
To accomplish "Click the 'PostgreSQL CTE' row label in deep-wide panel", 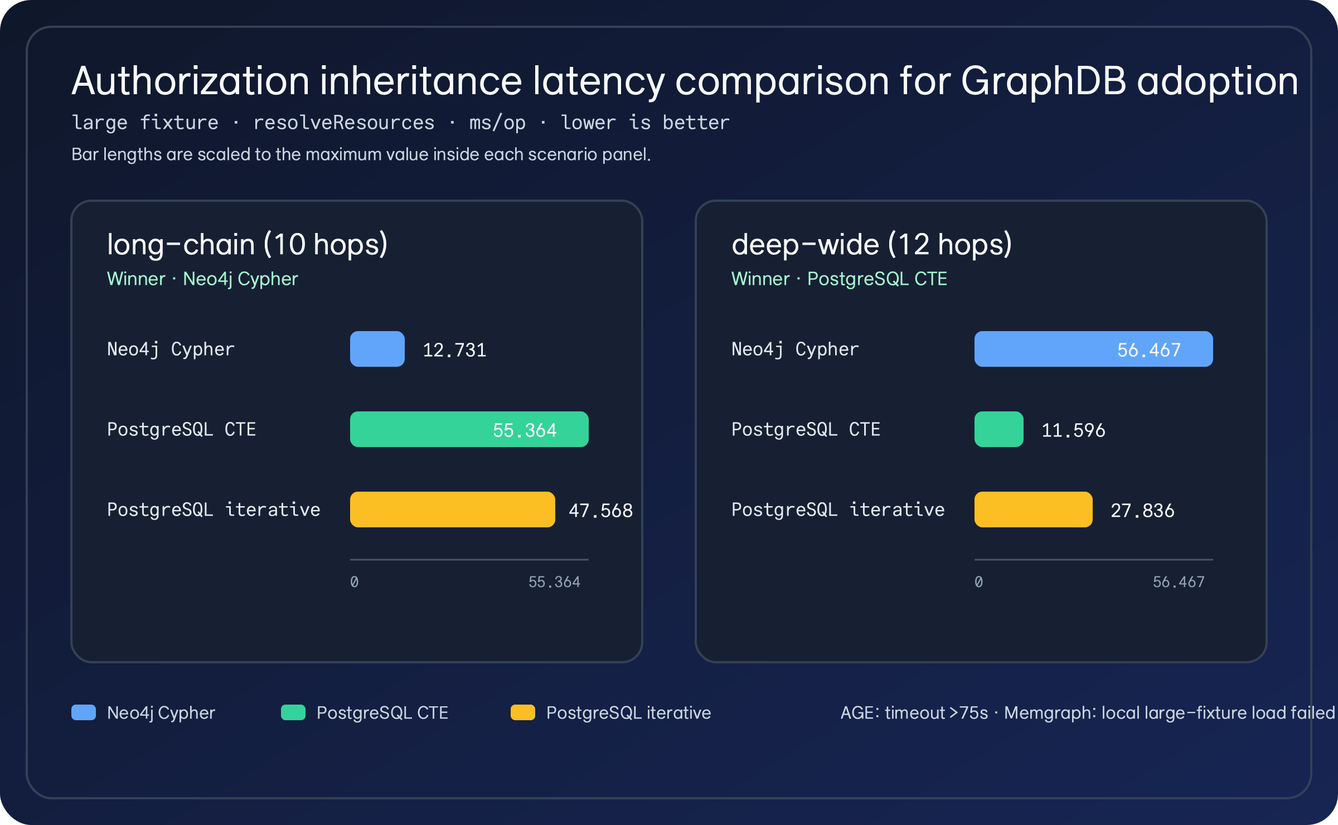I will point(806,430).
